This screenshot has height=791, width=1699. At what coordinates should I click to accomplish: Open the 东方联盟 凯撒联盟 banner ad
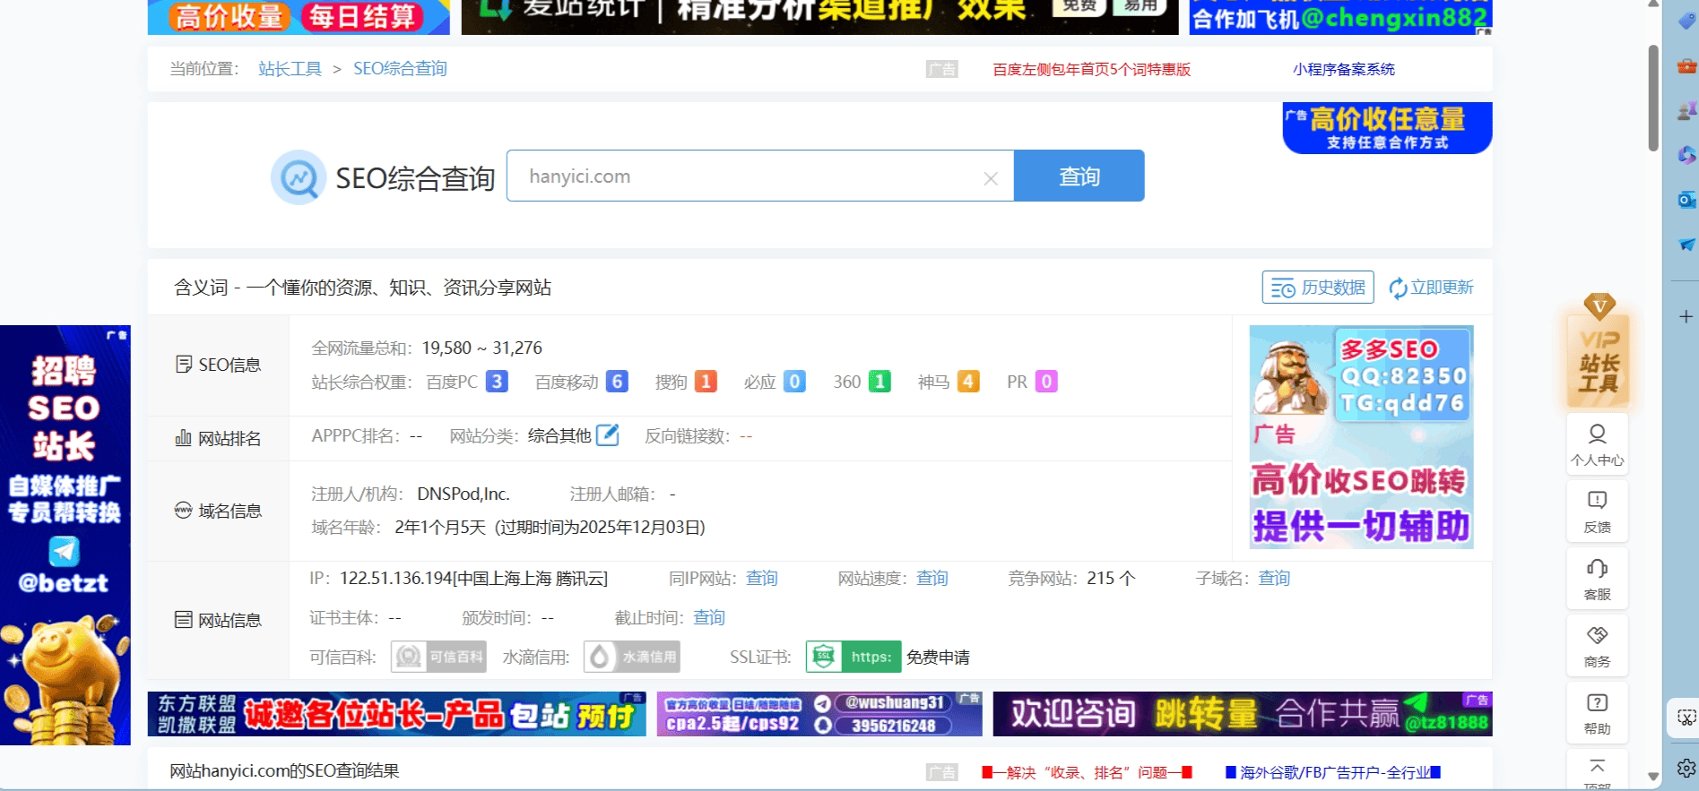396,714
